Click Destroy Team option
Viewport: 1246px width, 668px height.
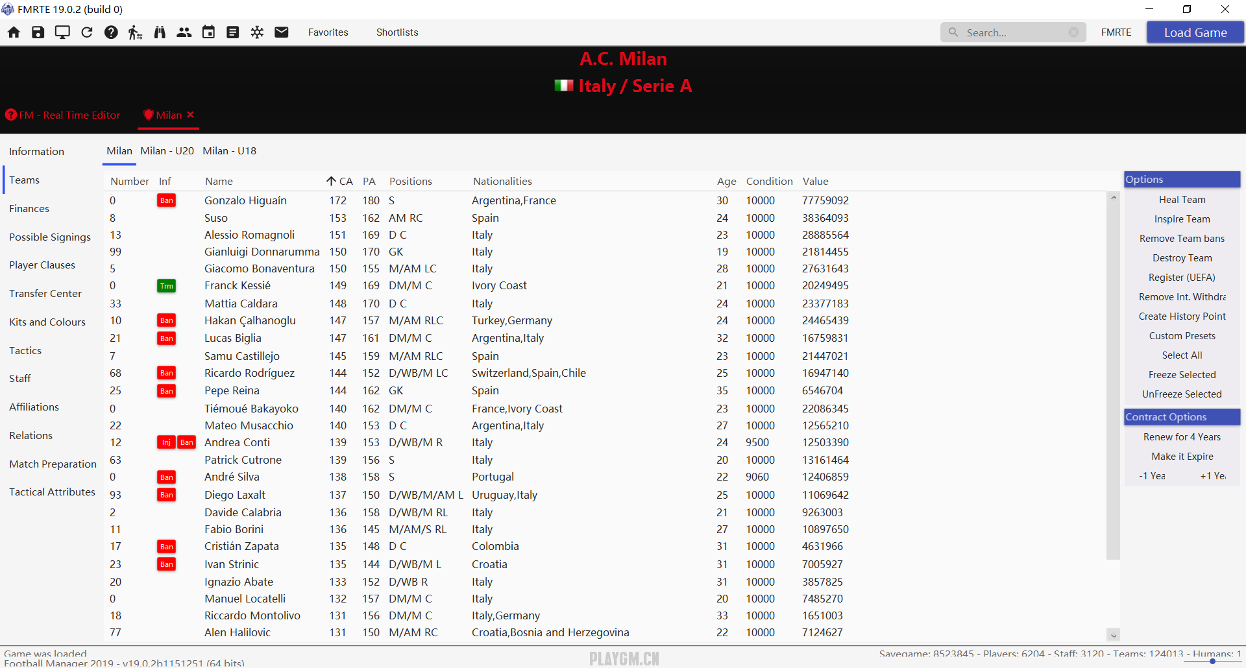tap(1182, 258)
